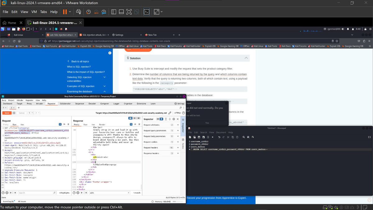
Task: Open terminal emulator from Kali panel
Action: [x=28, y=29]
